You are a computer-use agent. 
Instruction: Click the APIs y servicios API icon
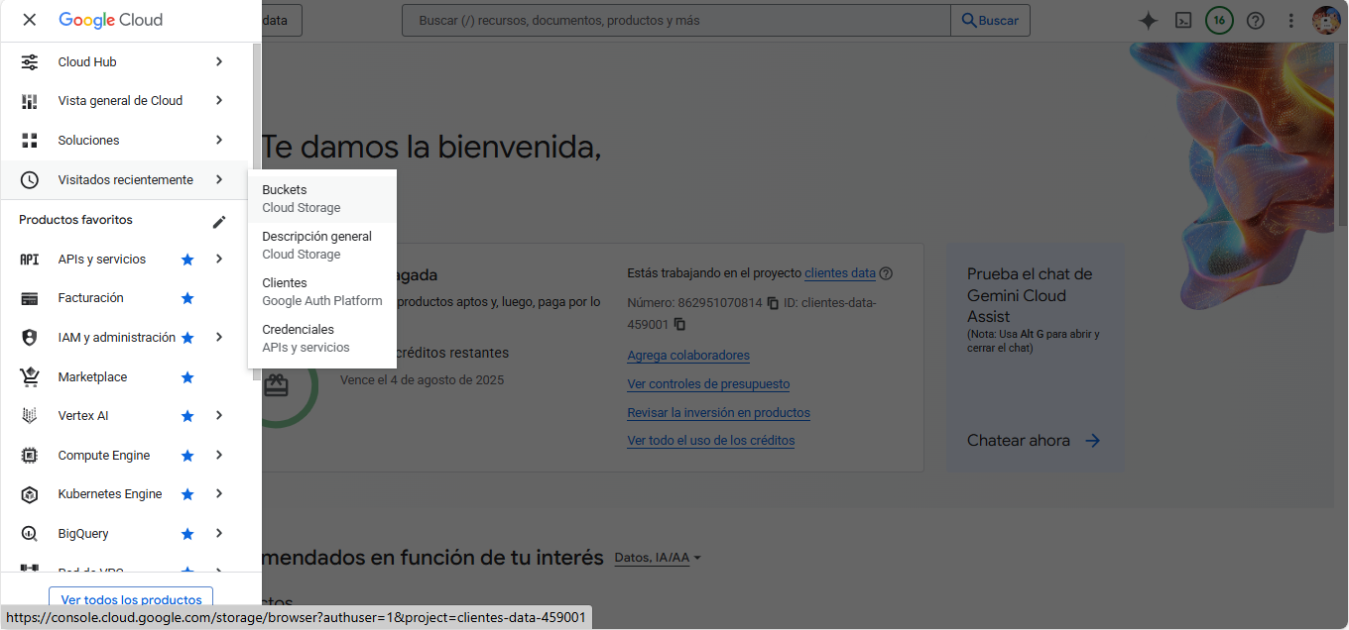30,260
